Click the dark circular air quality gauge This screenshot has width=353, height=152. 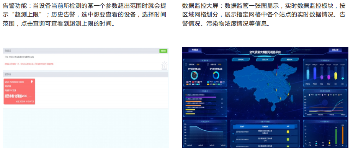pos(194,75)
